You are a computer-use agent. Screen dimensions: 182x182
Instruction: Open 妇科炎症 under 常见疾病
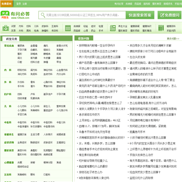click(x=35, y=62)
